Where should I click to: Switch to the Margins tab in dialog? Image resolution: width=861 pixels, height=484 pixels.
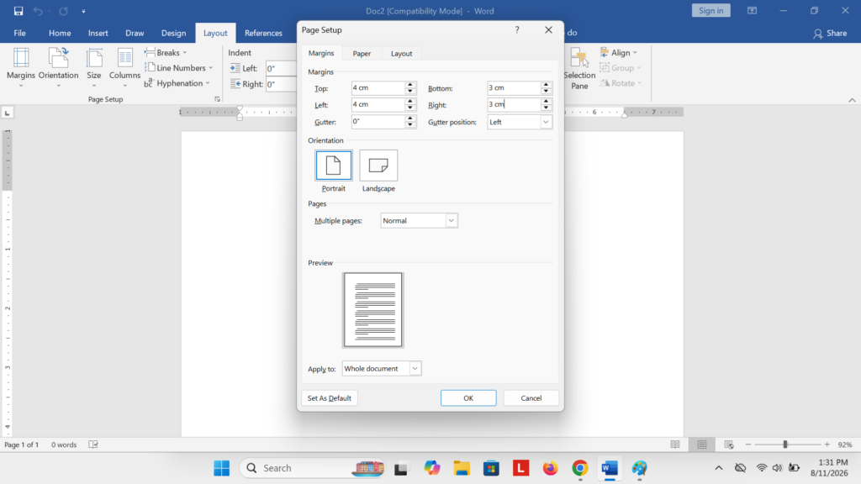[x=321, y=53]
